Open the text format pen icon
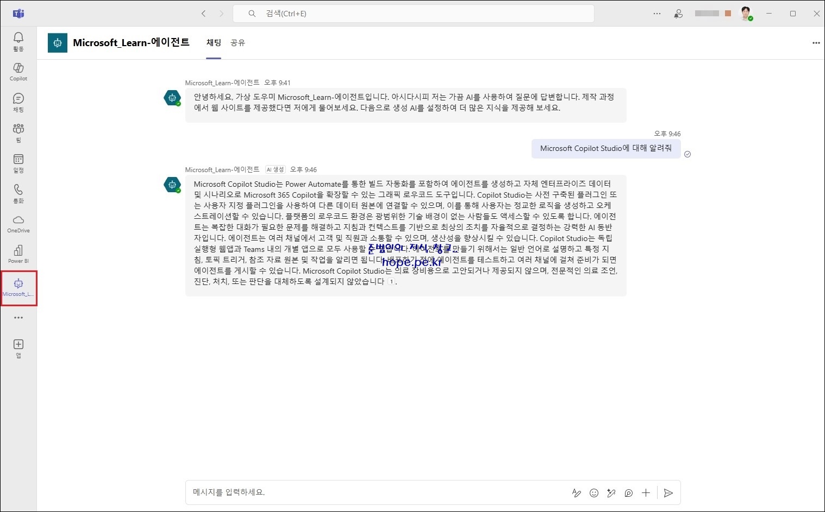This screenshot has width=825, height=512. pos(577,493)
